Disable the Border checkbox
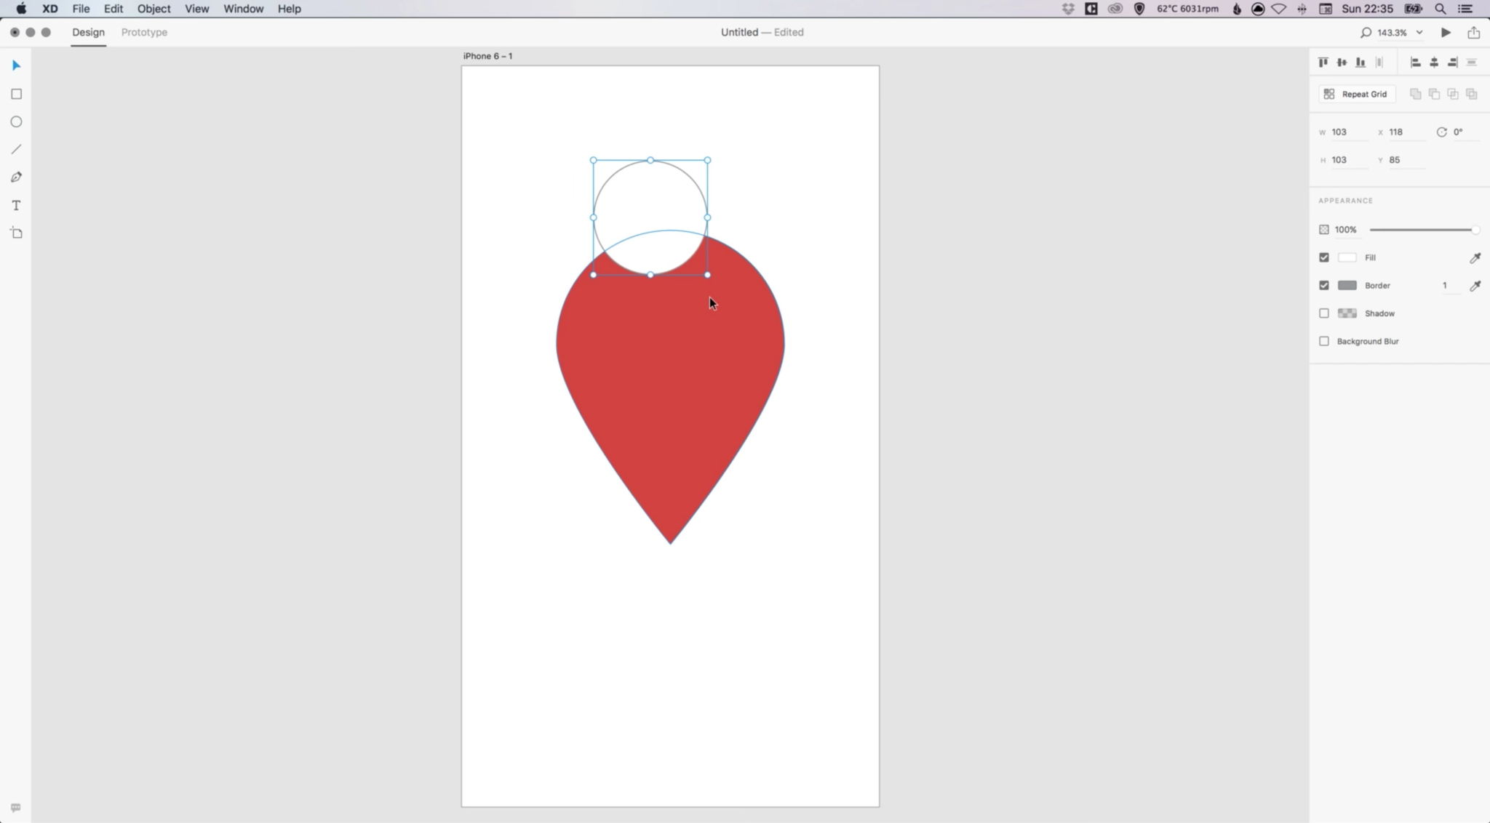Viewport: 1490px width, 823px height. coord(1324,285)
